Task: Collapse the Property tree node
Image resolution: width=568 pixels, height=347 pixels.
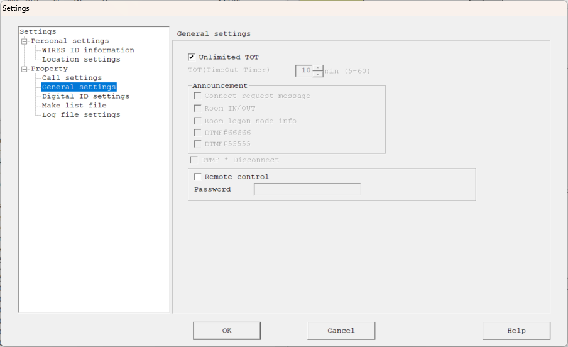Action: 25,69
